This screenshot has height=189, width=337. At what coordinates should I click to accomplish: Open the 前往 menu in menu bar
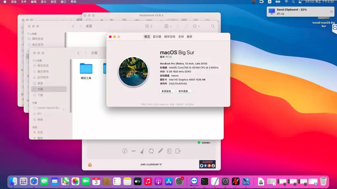pos(53,2)
